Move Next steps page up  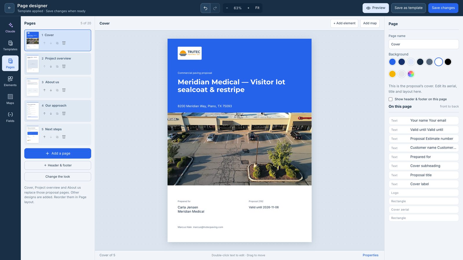[44, 137]
